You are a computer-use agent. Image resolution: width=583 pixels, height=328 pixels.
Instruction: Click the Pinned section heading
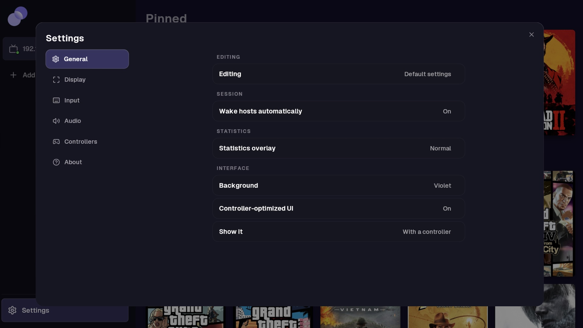(x=166, y=18)
